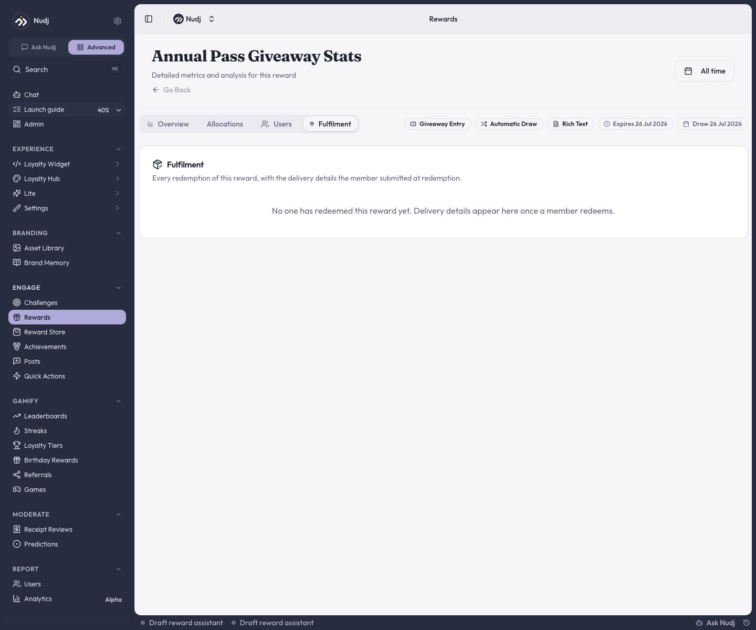Open the Reward Store
This screenshot has height=630, width=756.
67,332
